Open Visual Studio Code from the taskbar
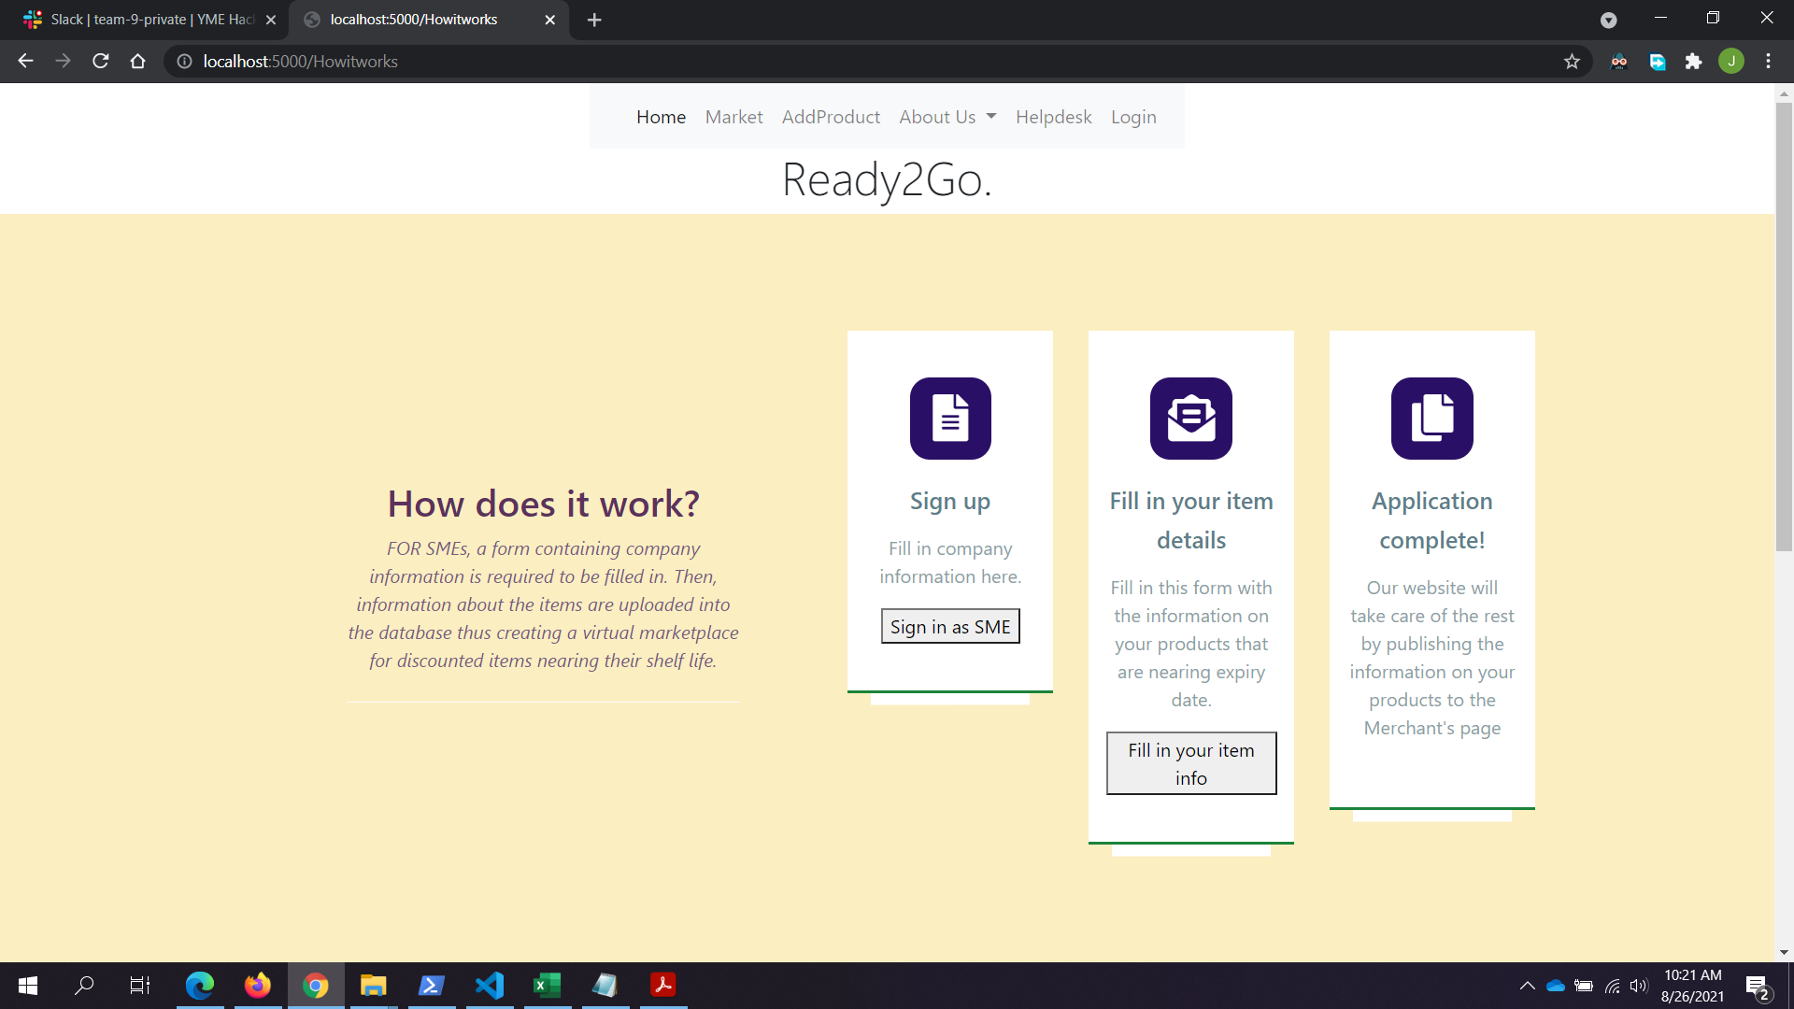This screenshot has width=1794, height=1009. tap(490, 986)
